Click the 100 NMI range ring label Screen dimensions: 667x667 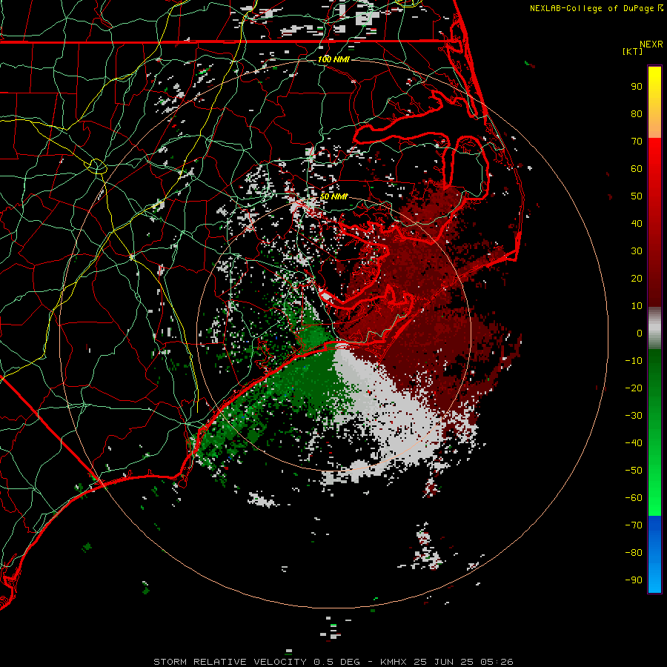pyautogui.click(x=333, y=59)
